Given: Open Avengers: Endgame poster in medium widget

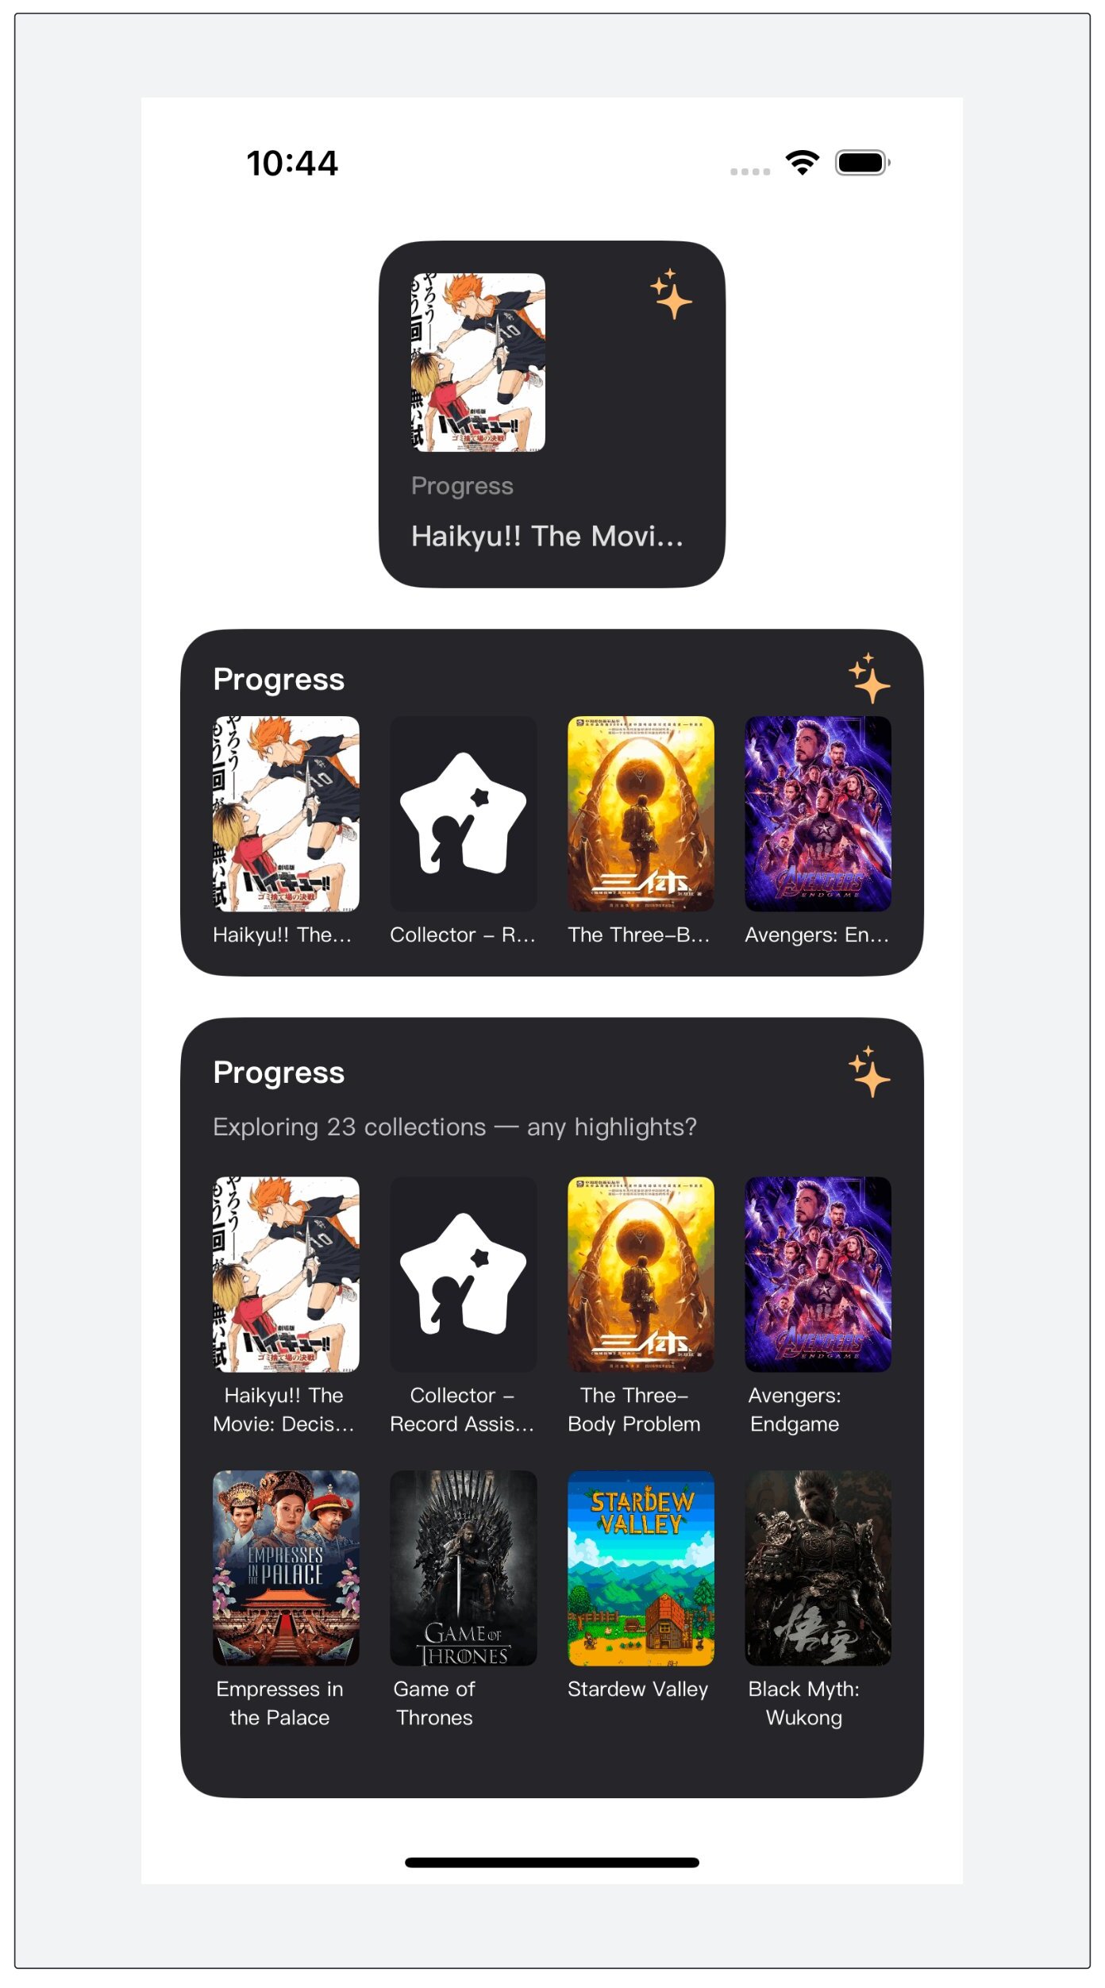Looking at the screenshot, I should [x=818, y=814].
